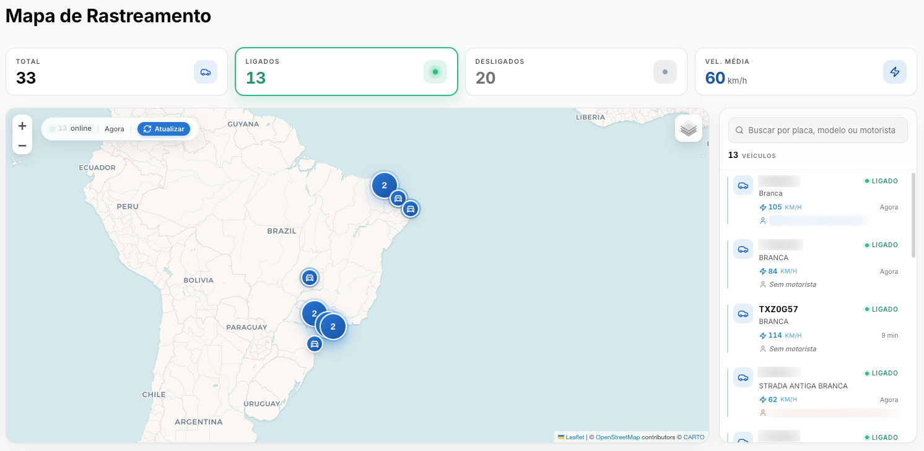The width and height of the screenshot is (924, 451).
Task: Open the OpenStreetMap attribution link
Action: 617,437
